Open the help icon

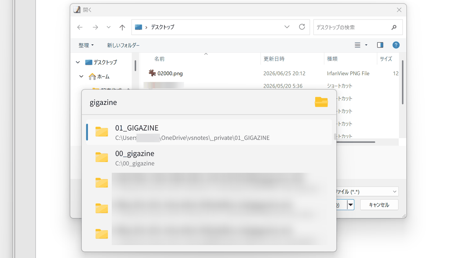[396, 45]
